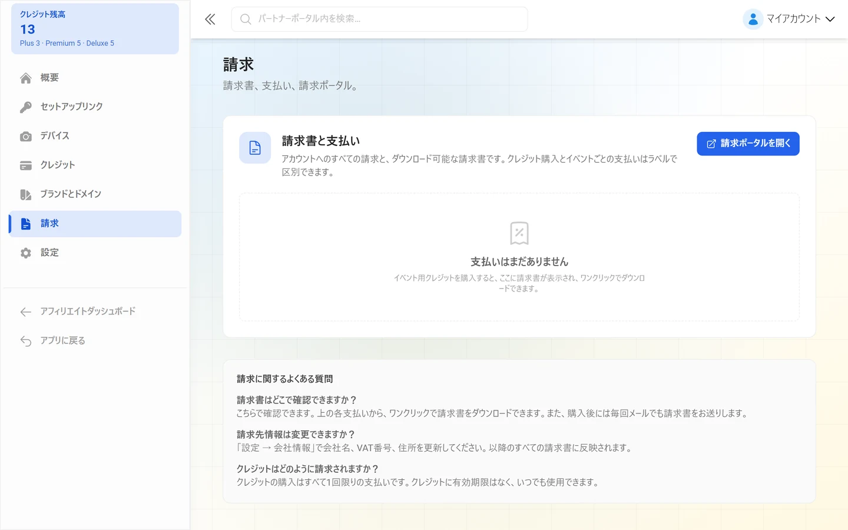Collapse sidebar with double chevron icon

point(210,19)
